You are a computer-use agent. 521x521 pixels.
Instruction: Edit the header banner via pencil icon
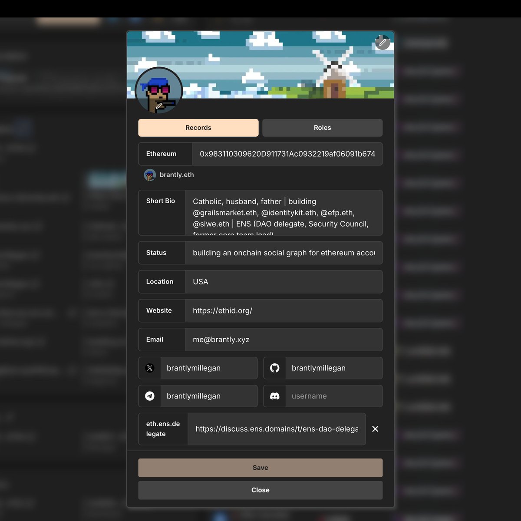[383, 42]
